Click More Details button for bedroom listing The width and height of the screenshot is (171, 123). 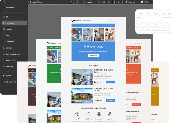[111, 82]
